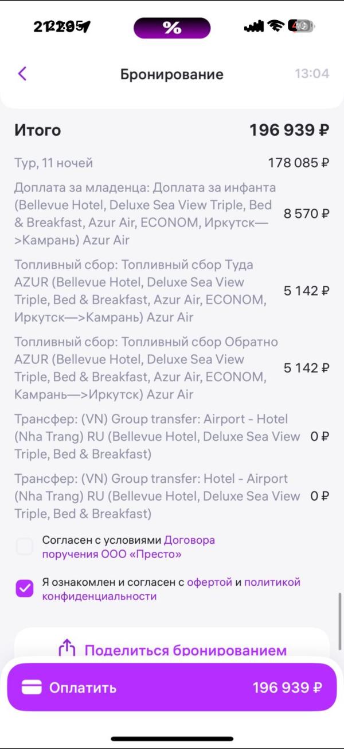The width and height of the screenshot is (344, 749).
Task: Tap the cellular signal bars icon
Action: [254, 26]
